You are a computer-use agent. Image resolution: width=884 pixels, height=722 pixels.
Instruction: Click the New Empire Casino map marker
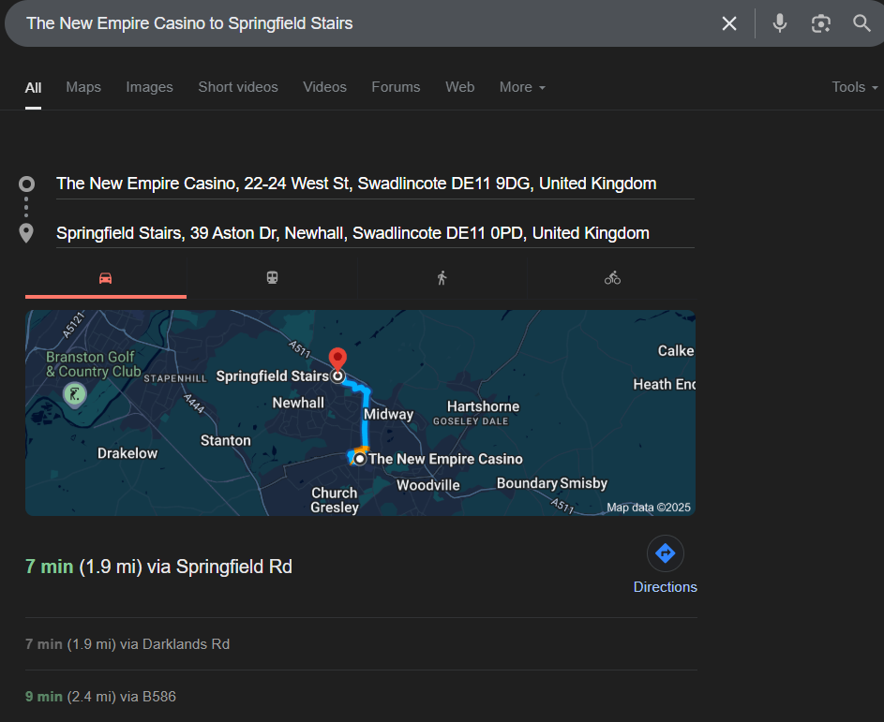click(x=360, y=459)
